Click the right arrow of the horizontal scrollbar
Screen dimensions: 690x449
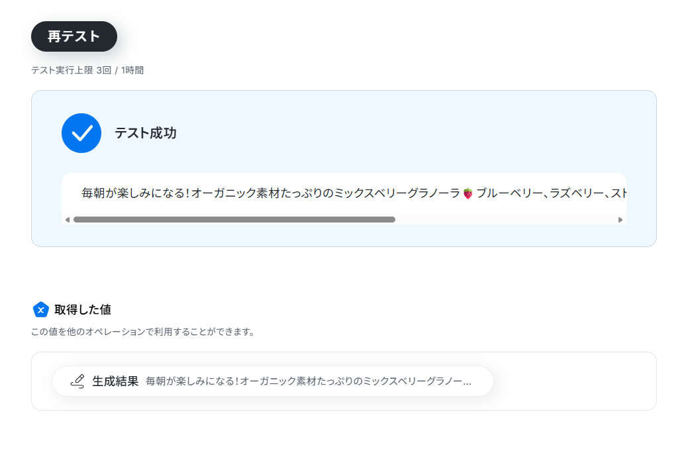pyautogui.click(x=620, y=220)
